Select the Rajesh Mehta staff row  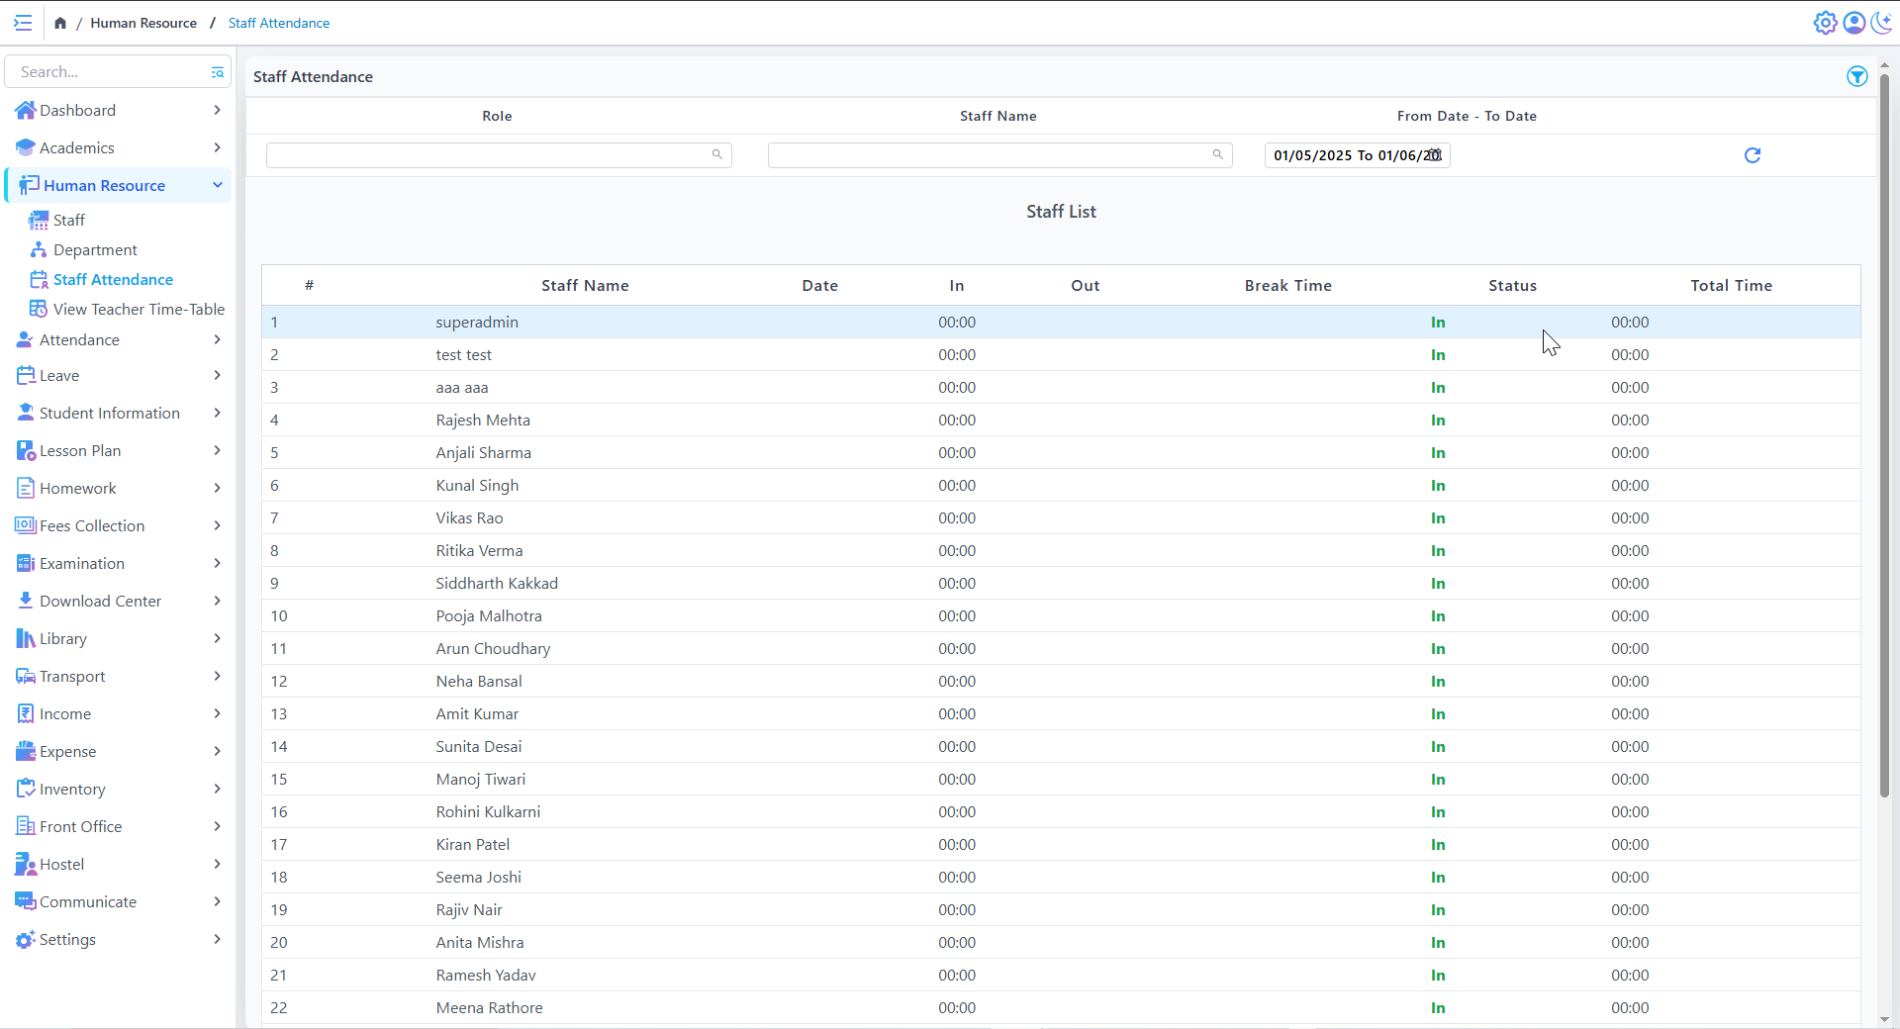click(483, 420)
